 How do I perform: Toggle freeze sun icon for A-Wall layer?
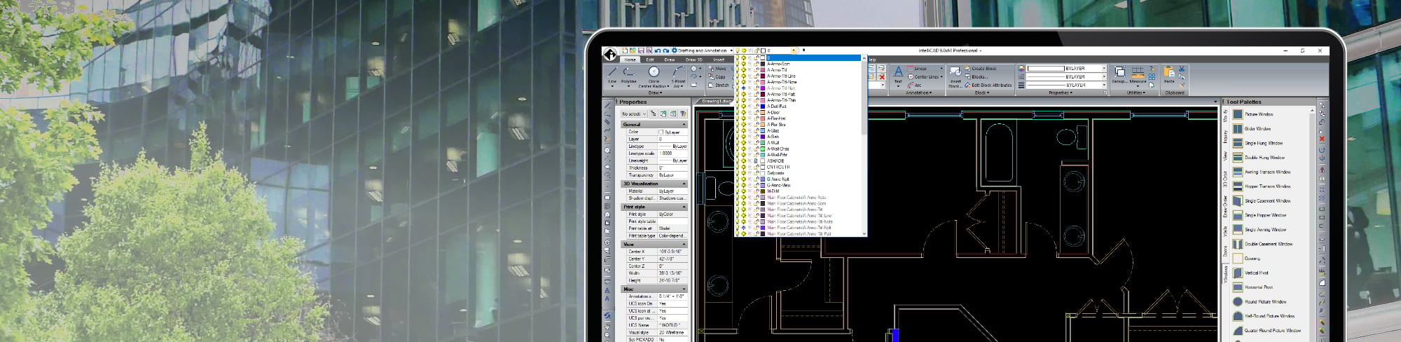click(744, 143)
